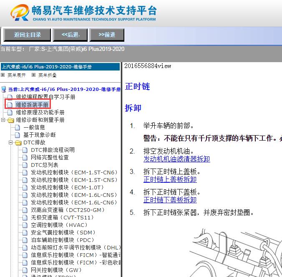Click page icon of 泊车辅助控制模块 entry
Viewport: 282px width, 277px height.
25,240
